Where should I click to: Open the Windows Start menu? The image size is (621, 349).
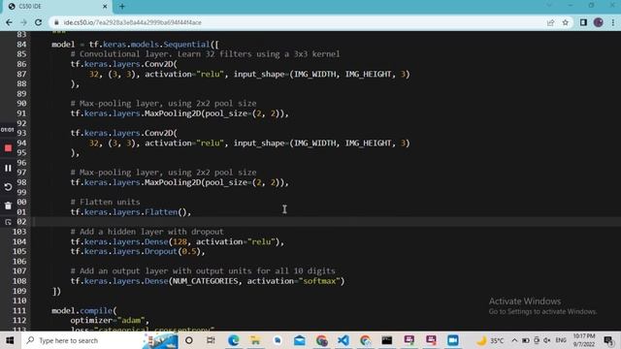[x=10, y=340]
